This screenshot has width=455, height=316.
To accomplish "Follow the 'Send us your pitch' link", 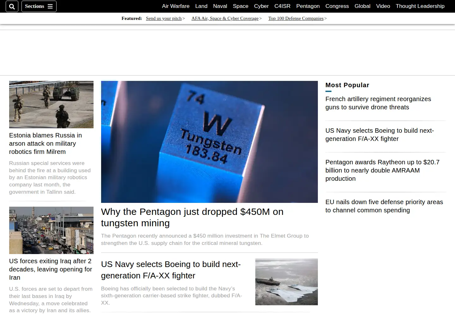I will click(x=164, y=18).
